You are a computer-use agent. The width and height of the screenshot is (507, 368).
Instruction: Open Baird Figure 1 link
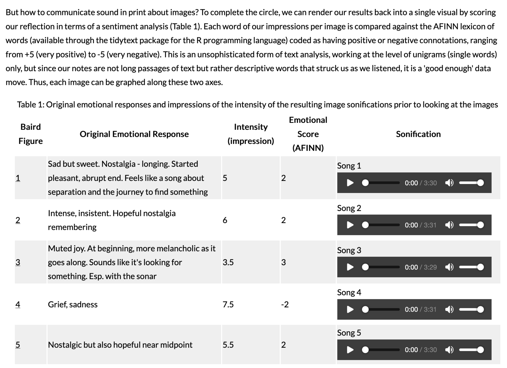18,178
